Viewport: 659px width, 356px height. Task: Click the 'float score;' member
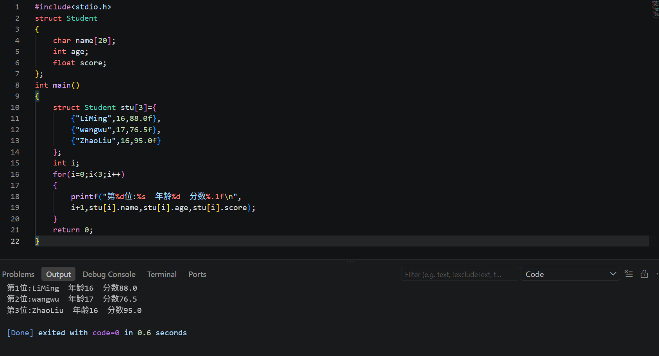click(x=80, y=63)
